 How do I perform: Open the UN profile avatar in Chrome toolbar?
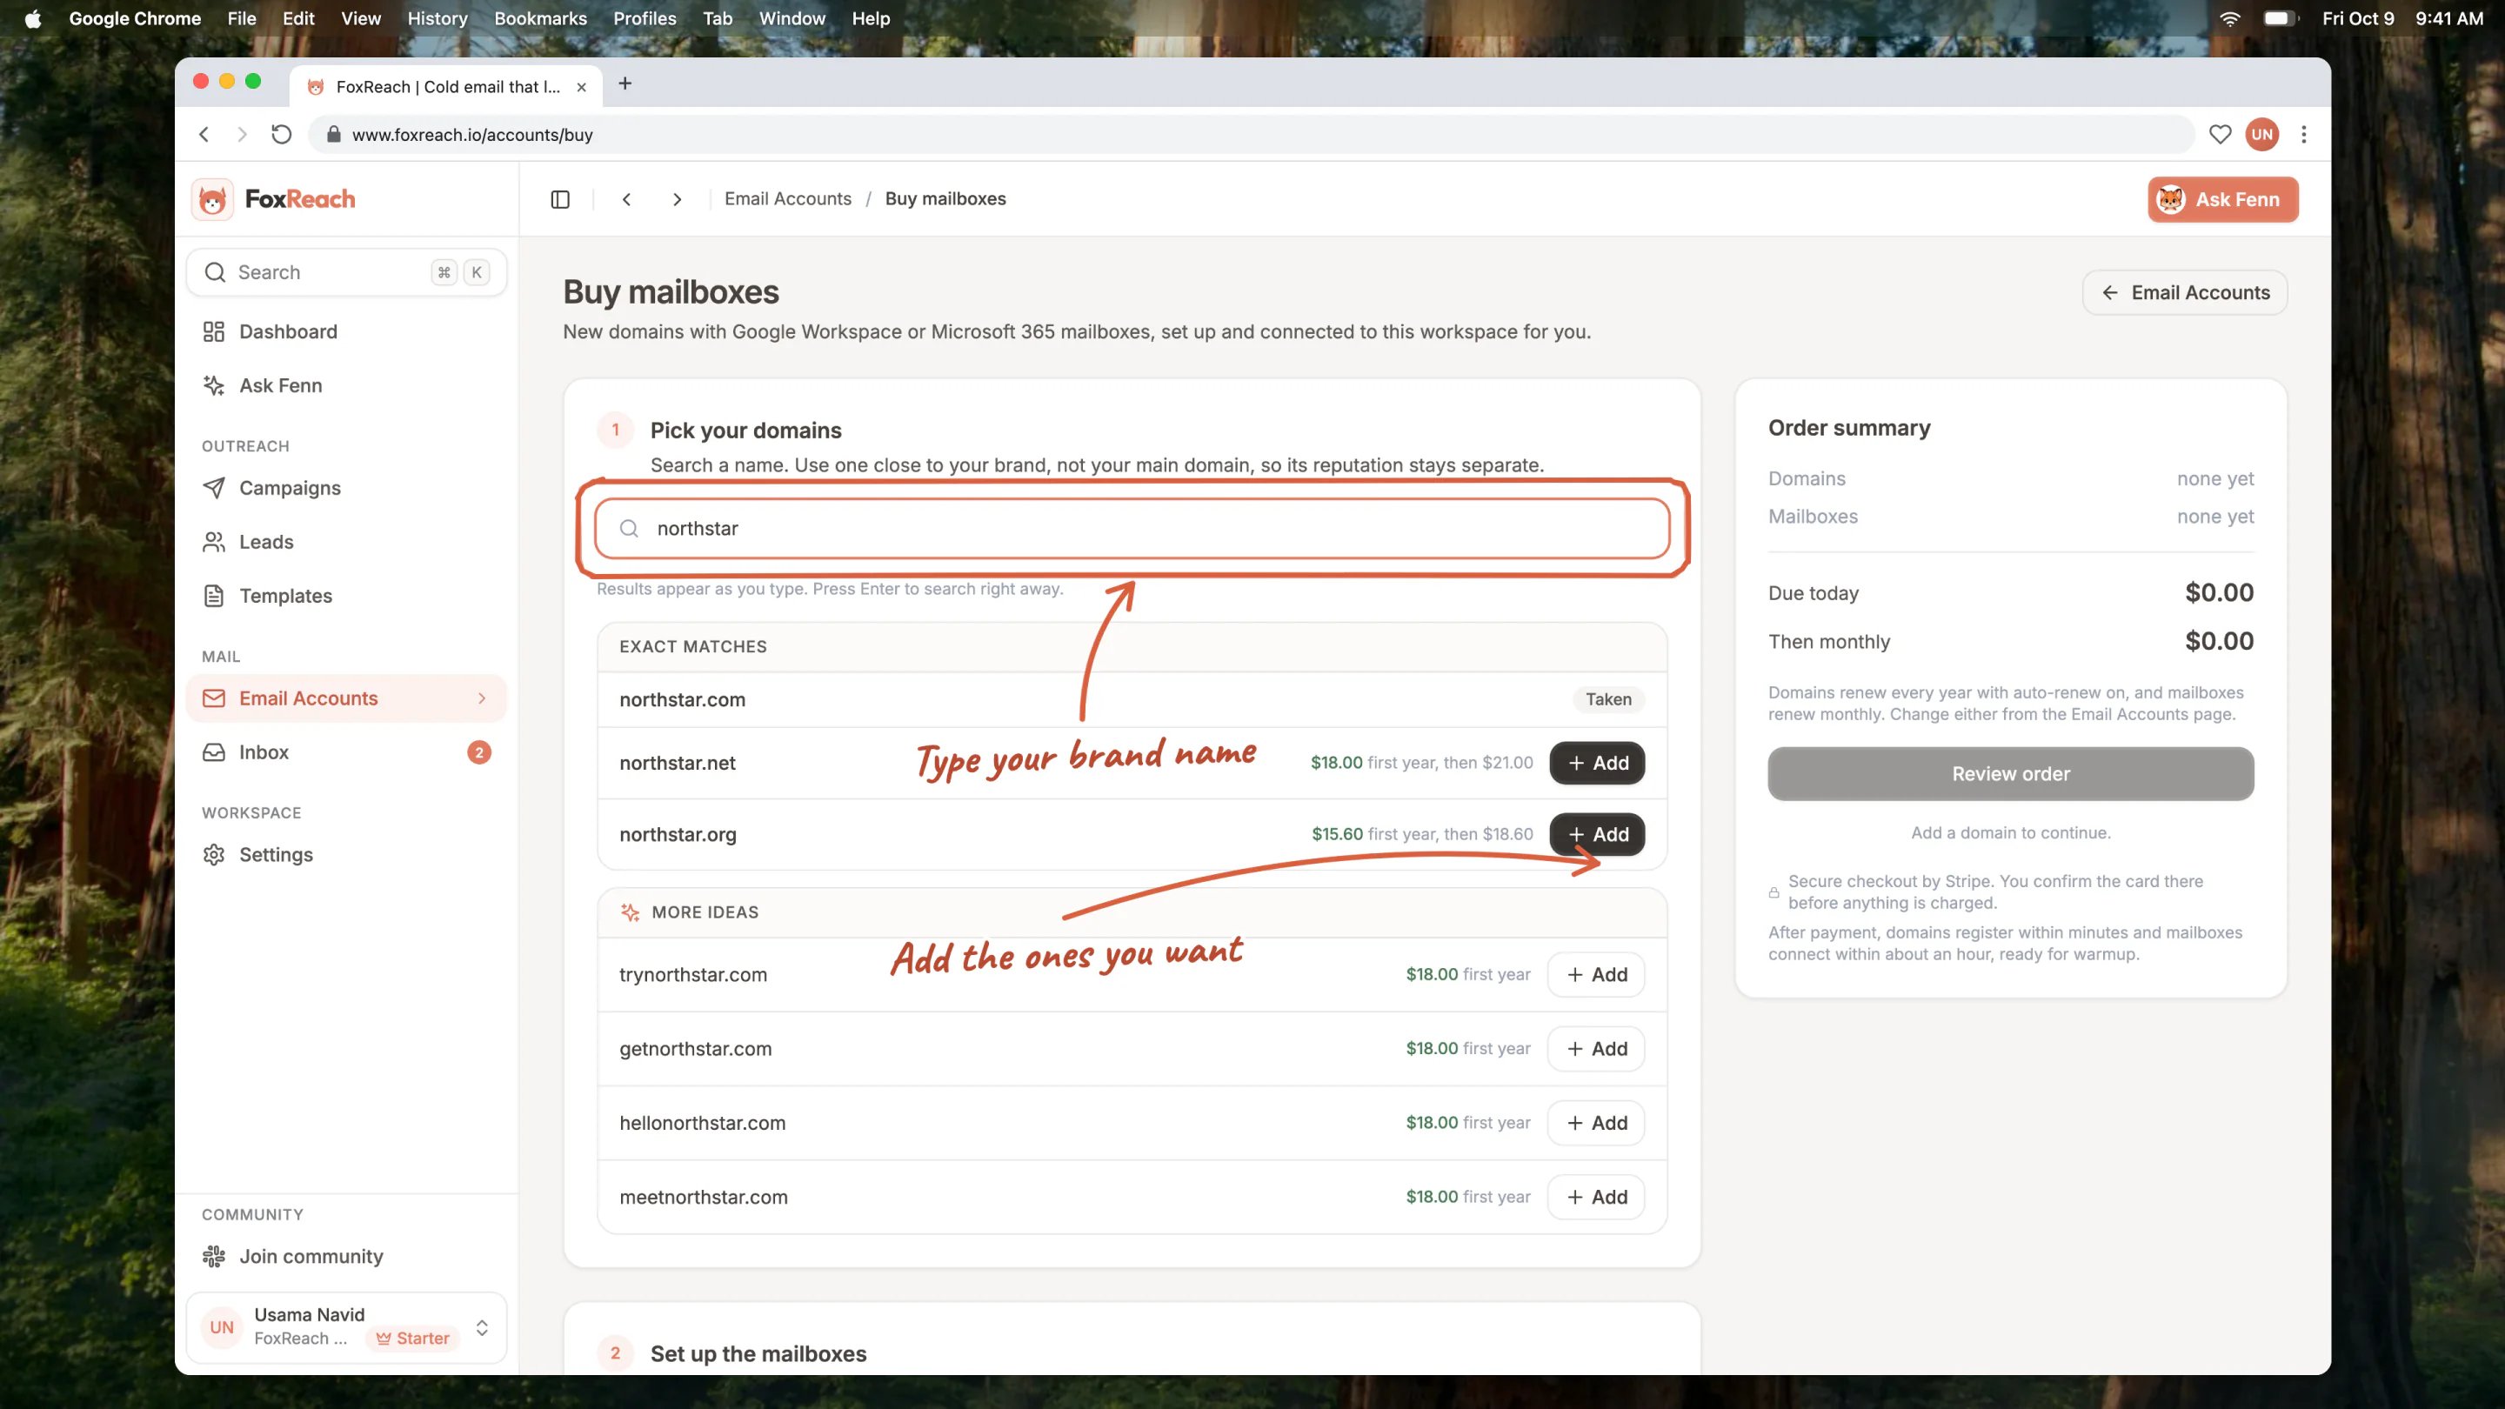click(2261, 134)
